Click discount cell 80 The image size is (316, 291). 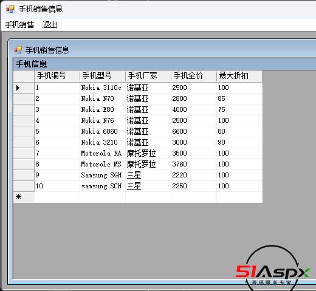click(239, 131)
